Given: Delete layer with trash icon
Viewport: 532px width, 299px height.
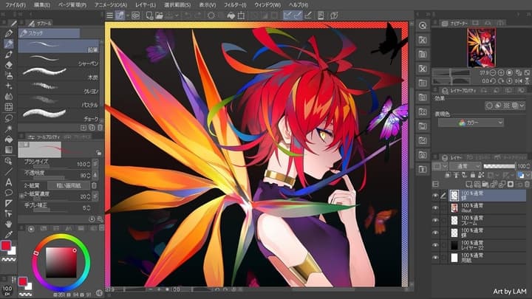Looking at the screenshot, I should tap(527, 184).
